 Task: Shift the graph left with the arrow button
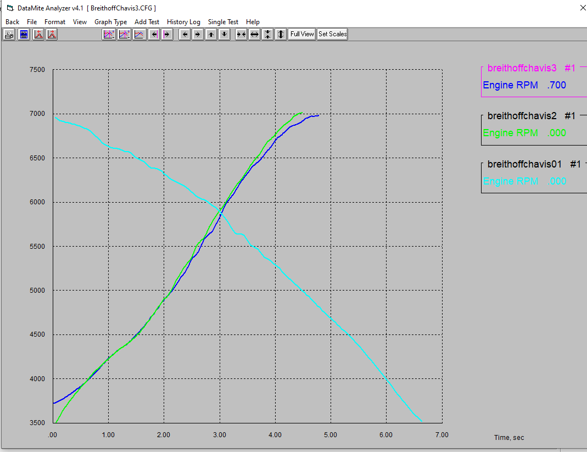click(x=185, y=35)
